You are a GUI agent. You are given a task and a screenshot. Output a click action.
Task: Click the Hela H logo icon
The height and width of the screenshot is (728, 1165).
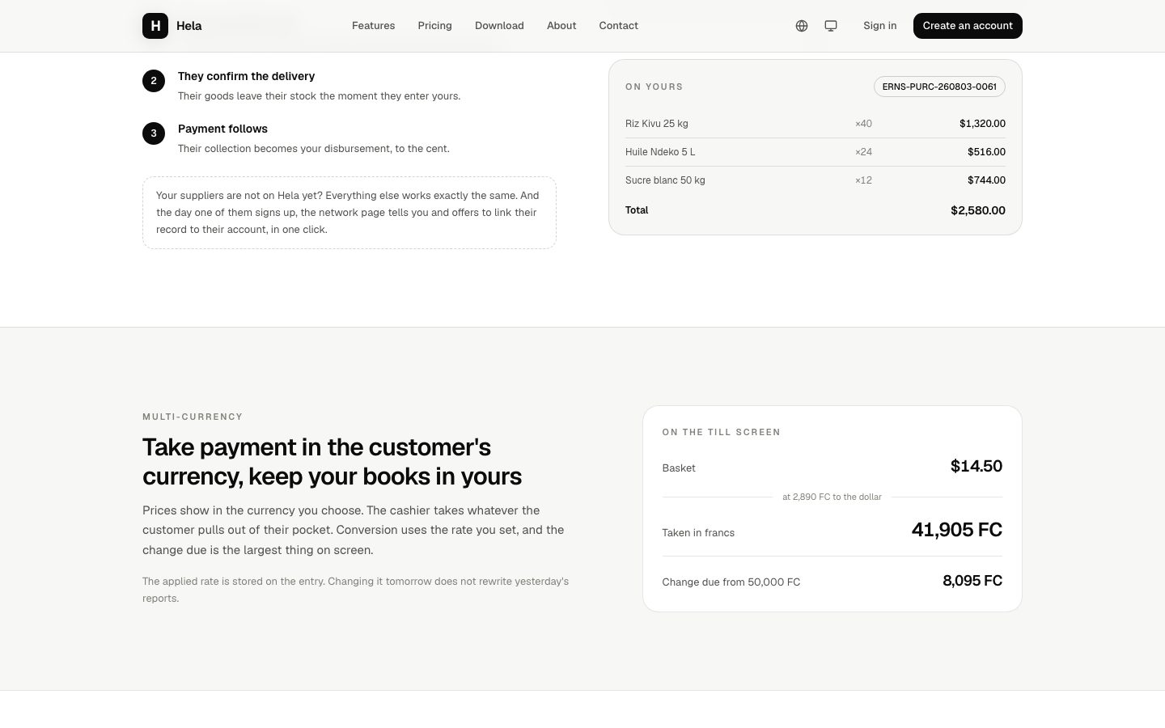pyautogui.click(x=155, y=26)
